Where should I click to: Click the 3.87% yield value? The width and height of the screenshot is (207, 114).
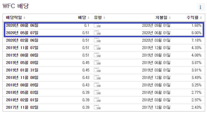click(196, 62)
